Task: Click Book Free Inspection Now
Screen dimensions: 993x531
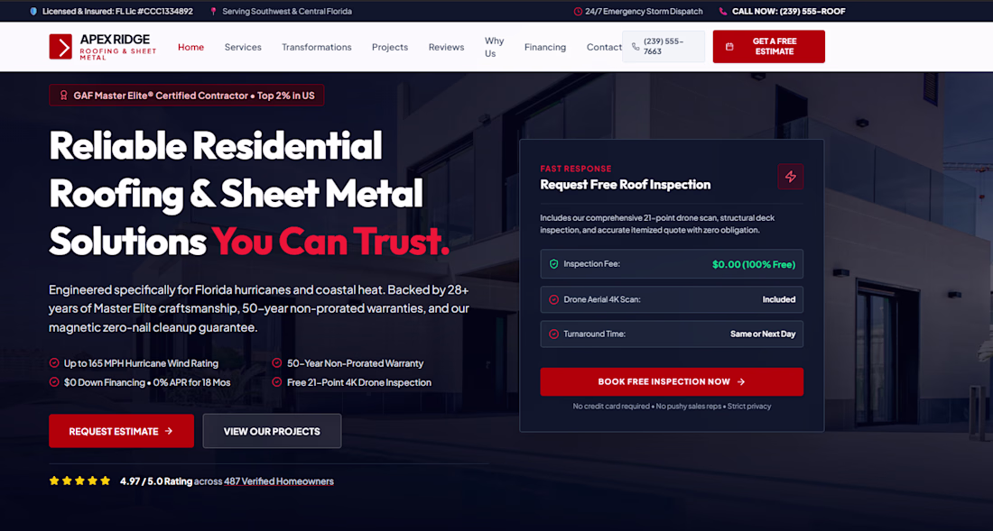Action: pyautogui.click(x=672, y=382)
